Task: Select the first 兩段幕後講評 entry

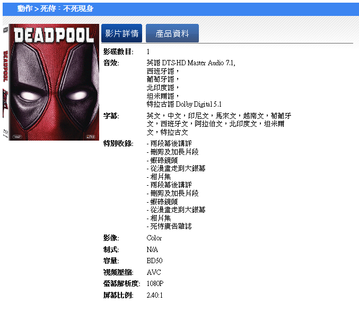Action: [169, 144]
